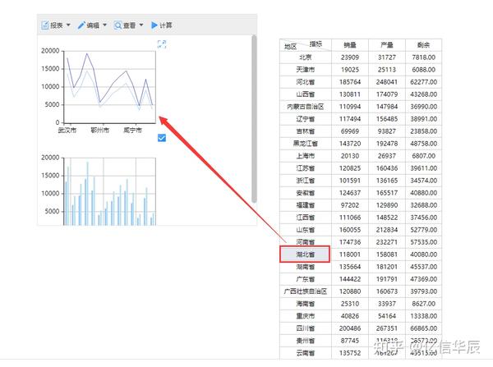
Task: Select the production value 248041 for 河北省
Action: point(387,82)
